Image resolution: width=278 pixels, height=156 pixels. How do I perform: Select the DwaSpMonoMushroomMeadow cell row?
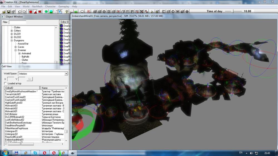click(x=34, y=91)
